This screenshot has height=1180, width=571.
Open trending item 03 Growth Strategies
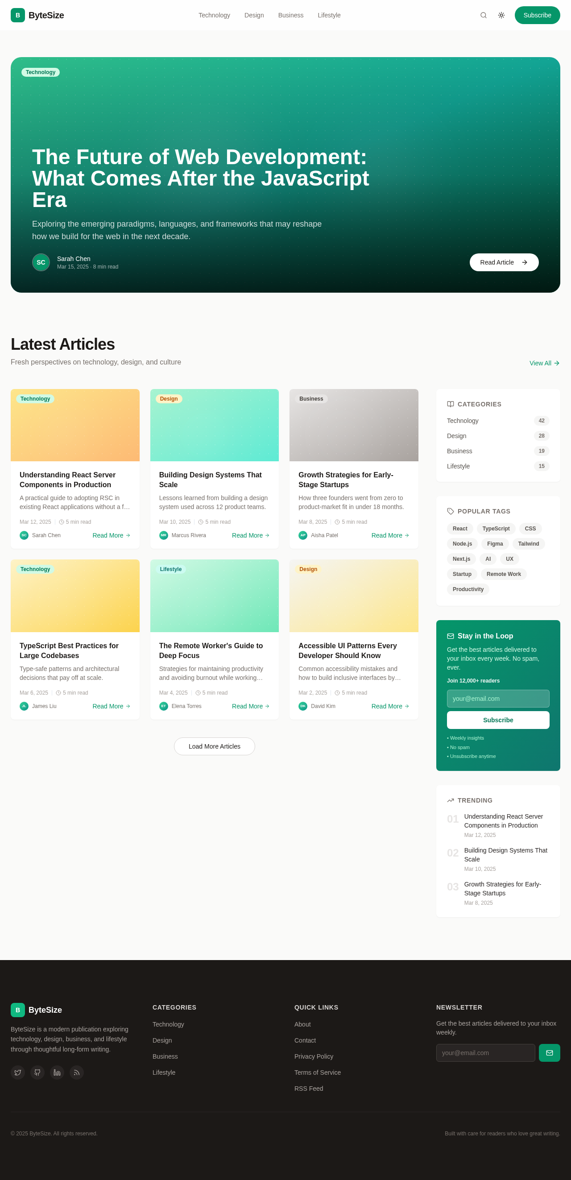[x=498, y=893]
